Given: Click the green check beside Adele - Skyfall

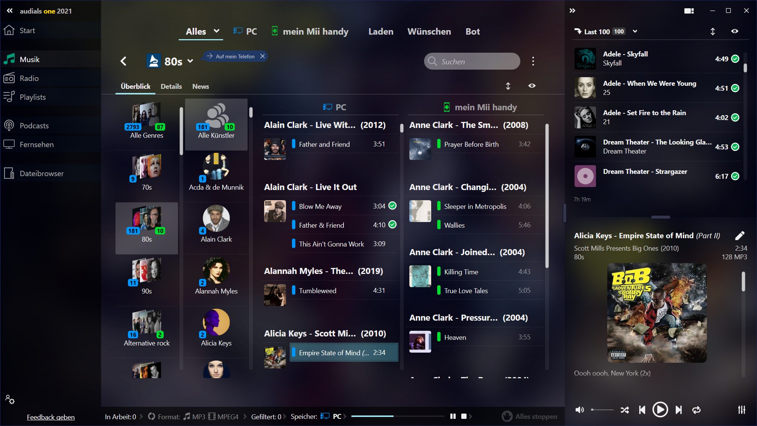Looking at the screenshot, I should (736, 59).
